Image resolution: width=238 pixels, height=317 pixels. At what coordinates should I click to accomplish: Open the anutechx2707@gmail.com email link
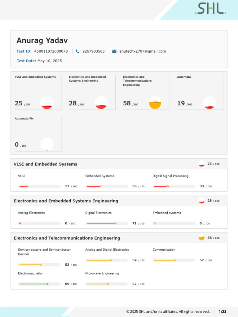click(143, 51)
